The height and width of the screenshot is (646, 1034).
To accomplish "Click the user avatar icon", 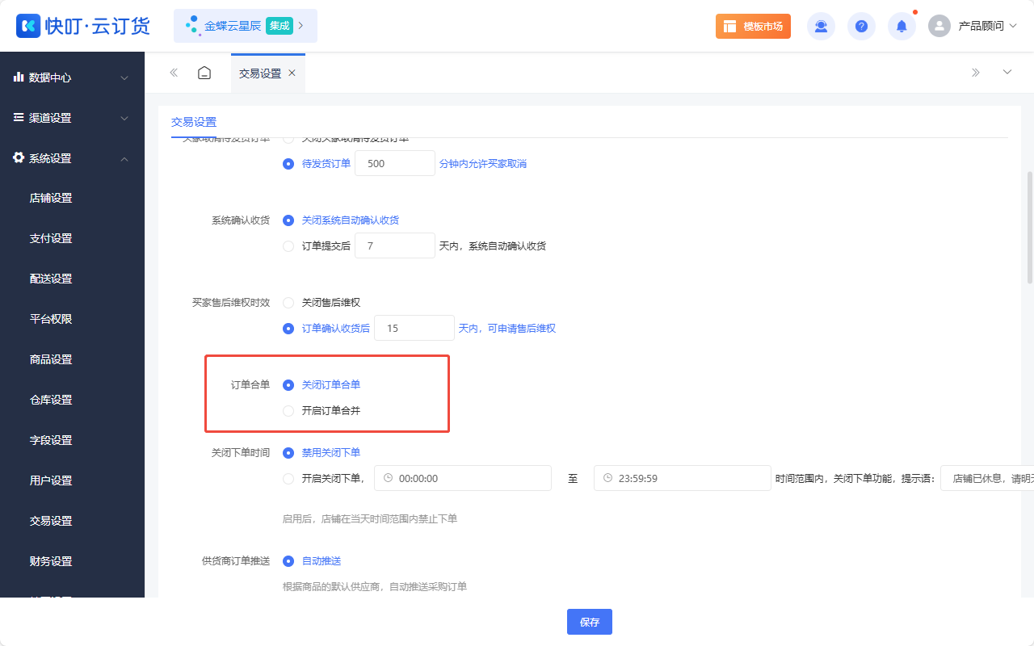I will point(939,25).
